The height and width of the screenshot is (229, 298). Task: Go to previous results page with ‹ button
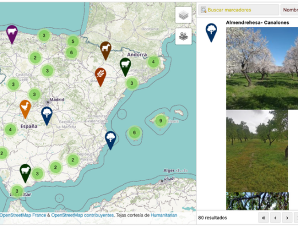tap(275, 218)
